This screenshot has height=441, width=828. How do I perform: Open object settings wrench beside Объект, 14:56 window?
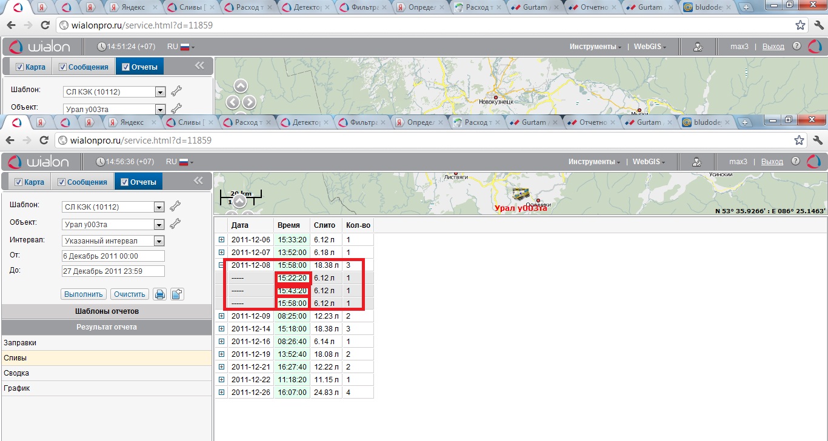click(x=175, y=224)
